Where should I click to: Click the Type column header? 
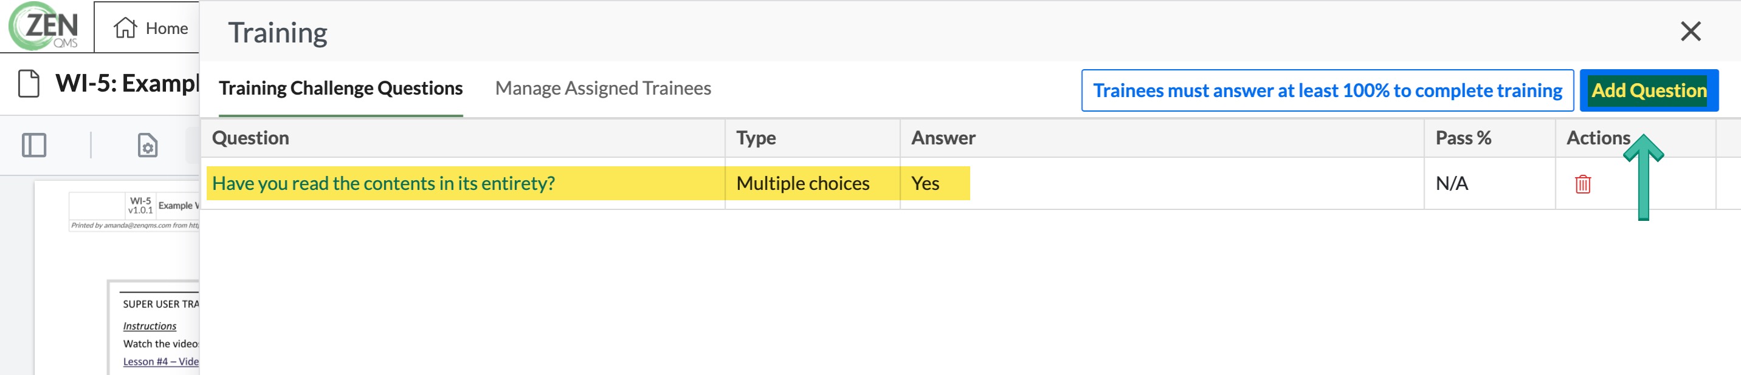click(x=756, y=138)
